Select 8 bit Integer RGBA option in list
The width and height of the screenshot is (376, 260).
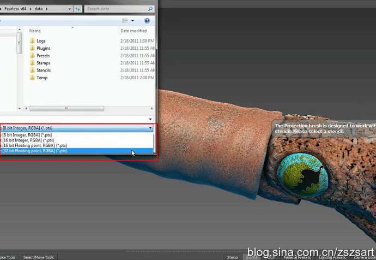click(x=76, y=135)
